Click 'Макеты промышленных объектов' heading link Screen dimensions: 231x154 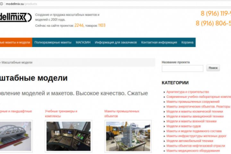(122, 114)
